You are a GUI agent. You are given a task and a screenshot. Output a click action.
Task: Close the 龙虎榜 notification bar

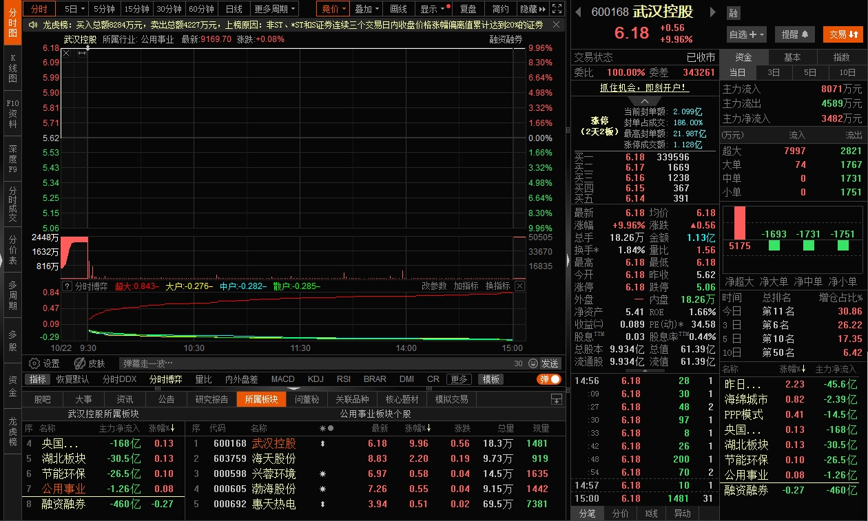(x=557, y=25)
